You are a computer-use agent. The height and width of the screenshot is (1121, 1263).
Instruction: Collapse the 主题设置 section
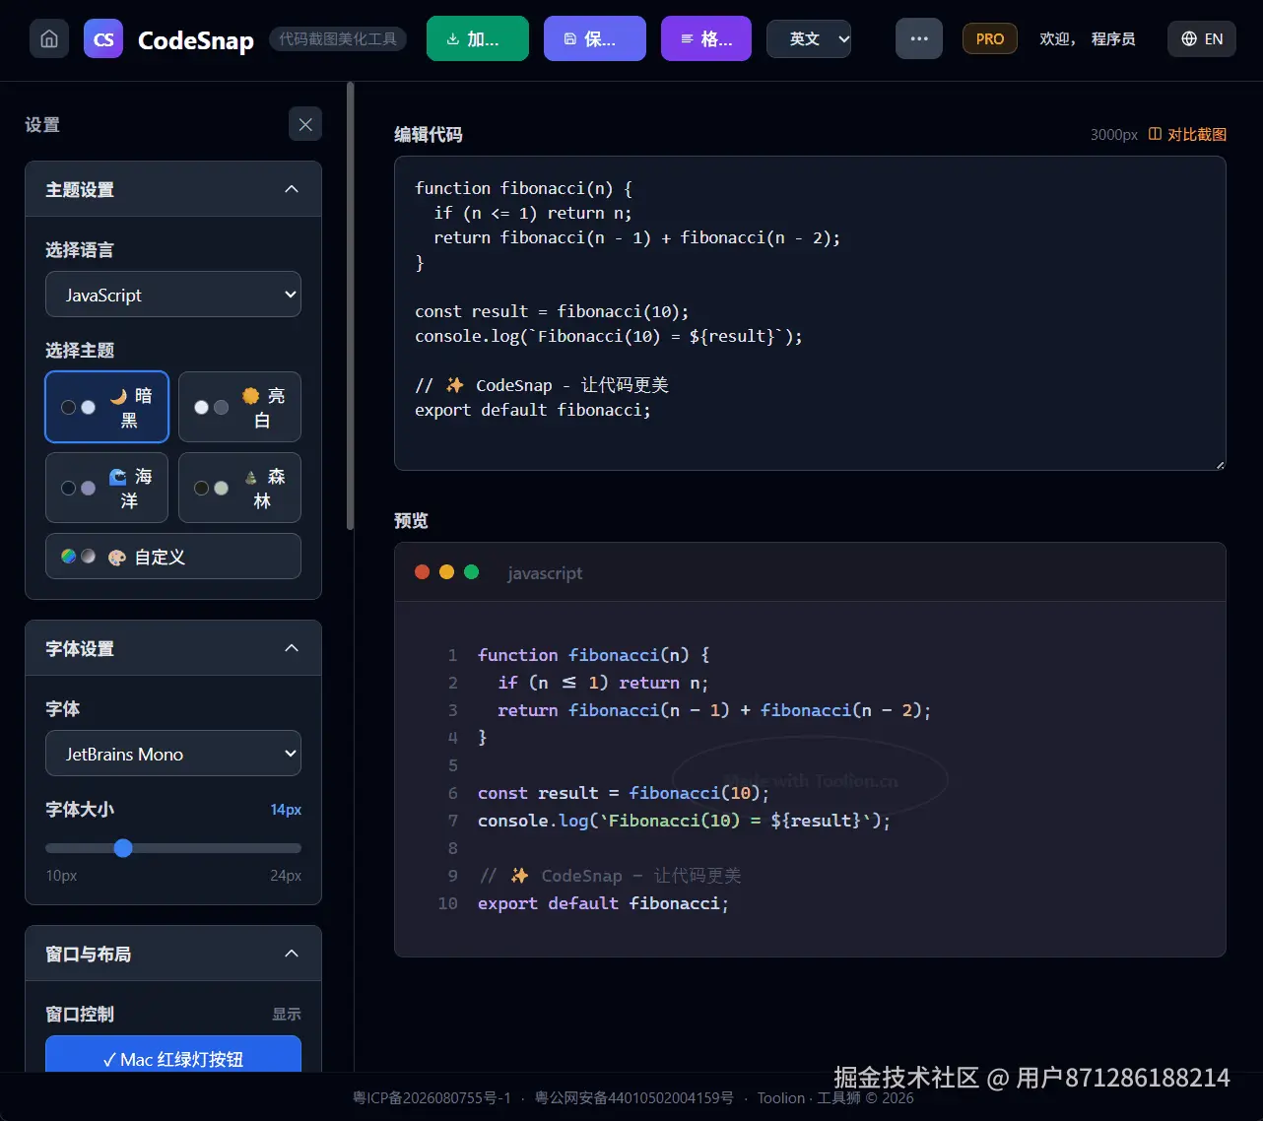(173, 189)
